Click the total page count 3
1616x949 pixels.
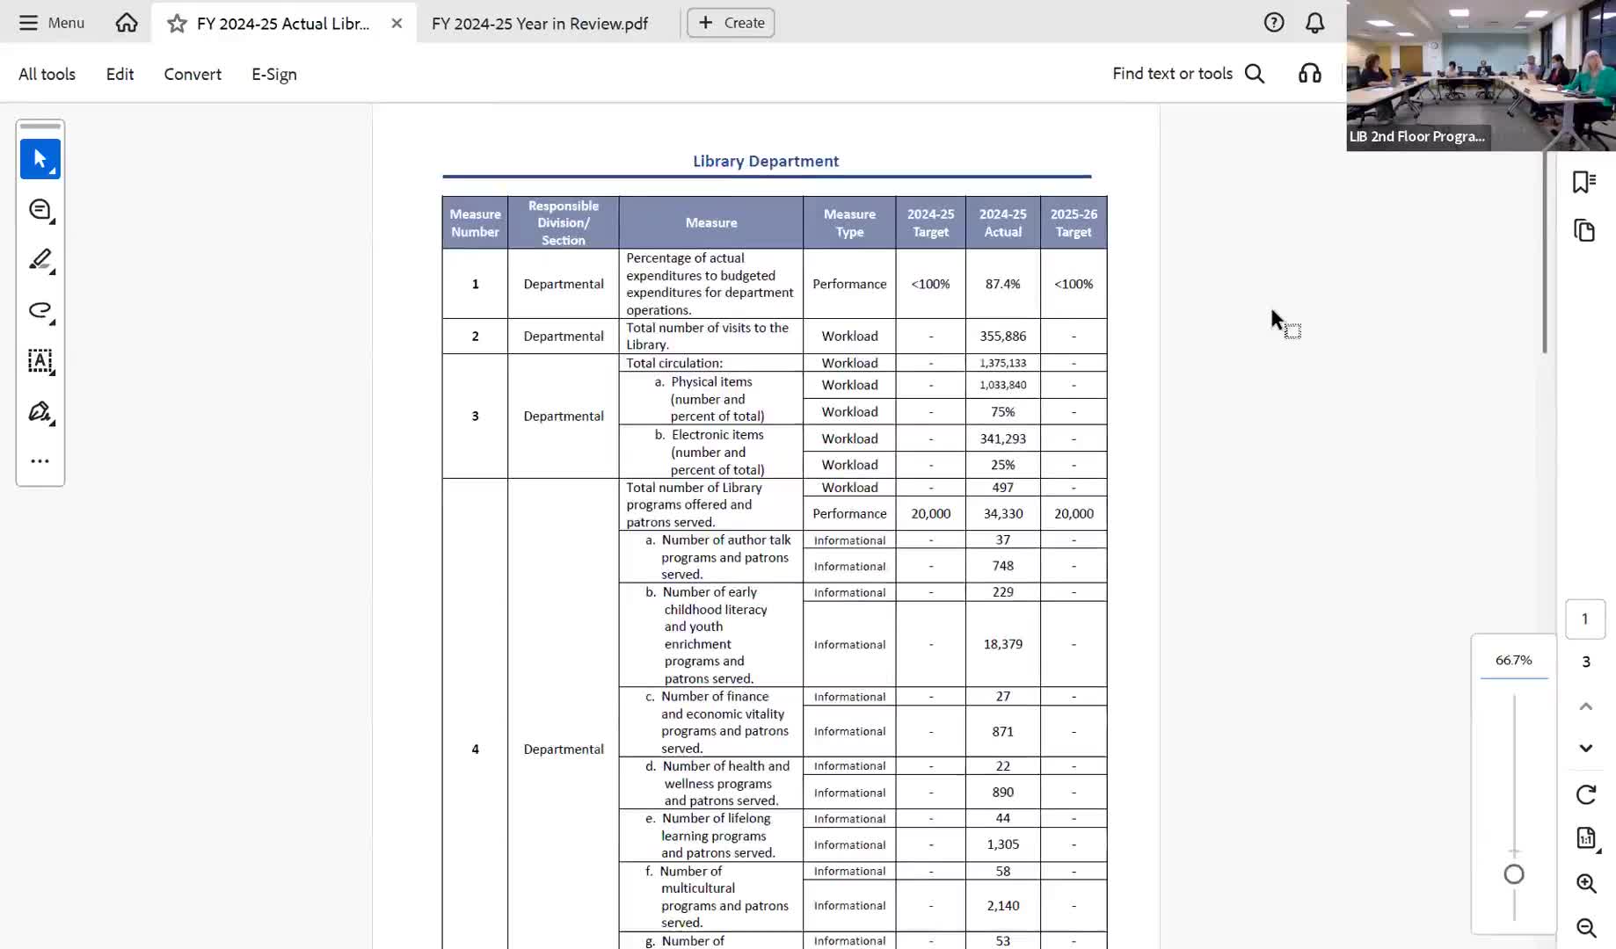(x=1586, y=662)
